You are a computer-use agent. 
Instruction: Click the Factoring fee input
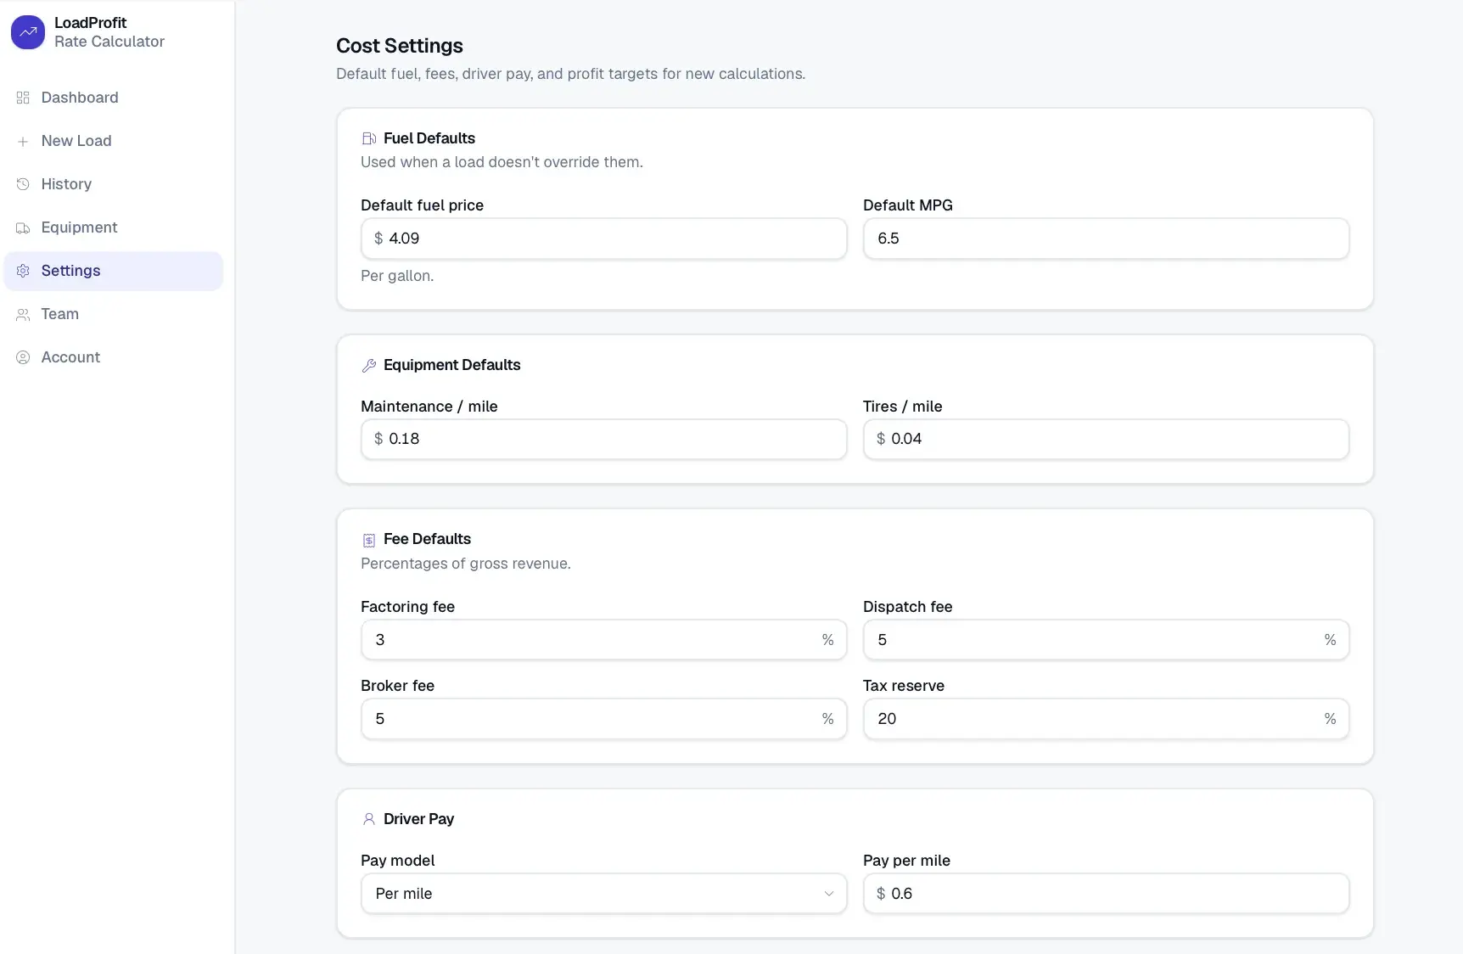603,640
